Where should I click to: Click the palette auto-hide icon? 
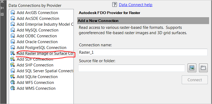pyautogui.click(x=2, y=8)
